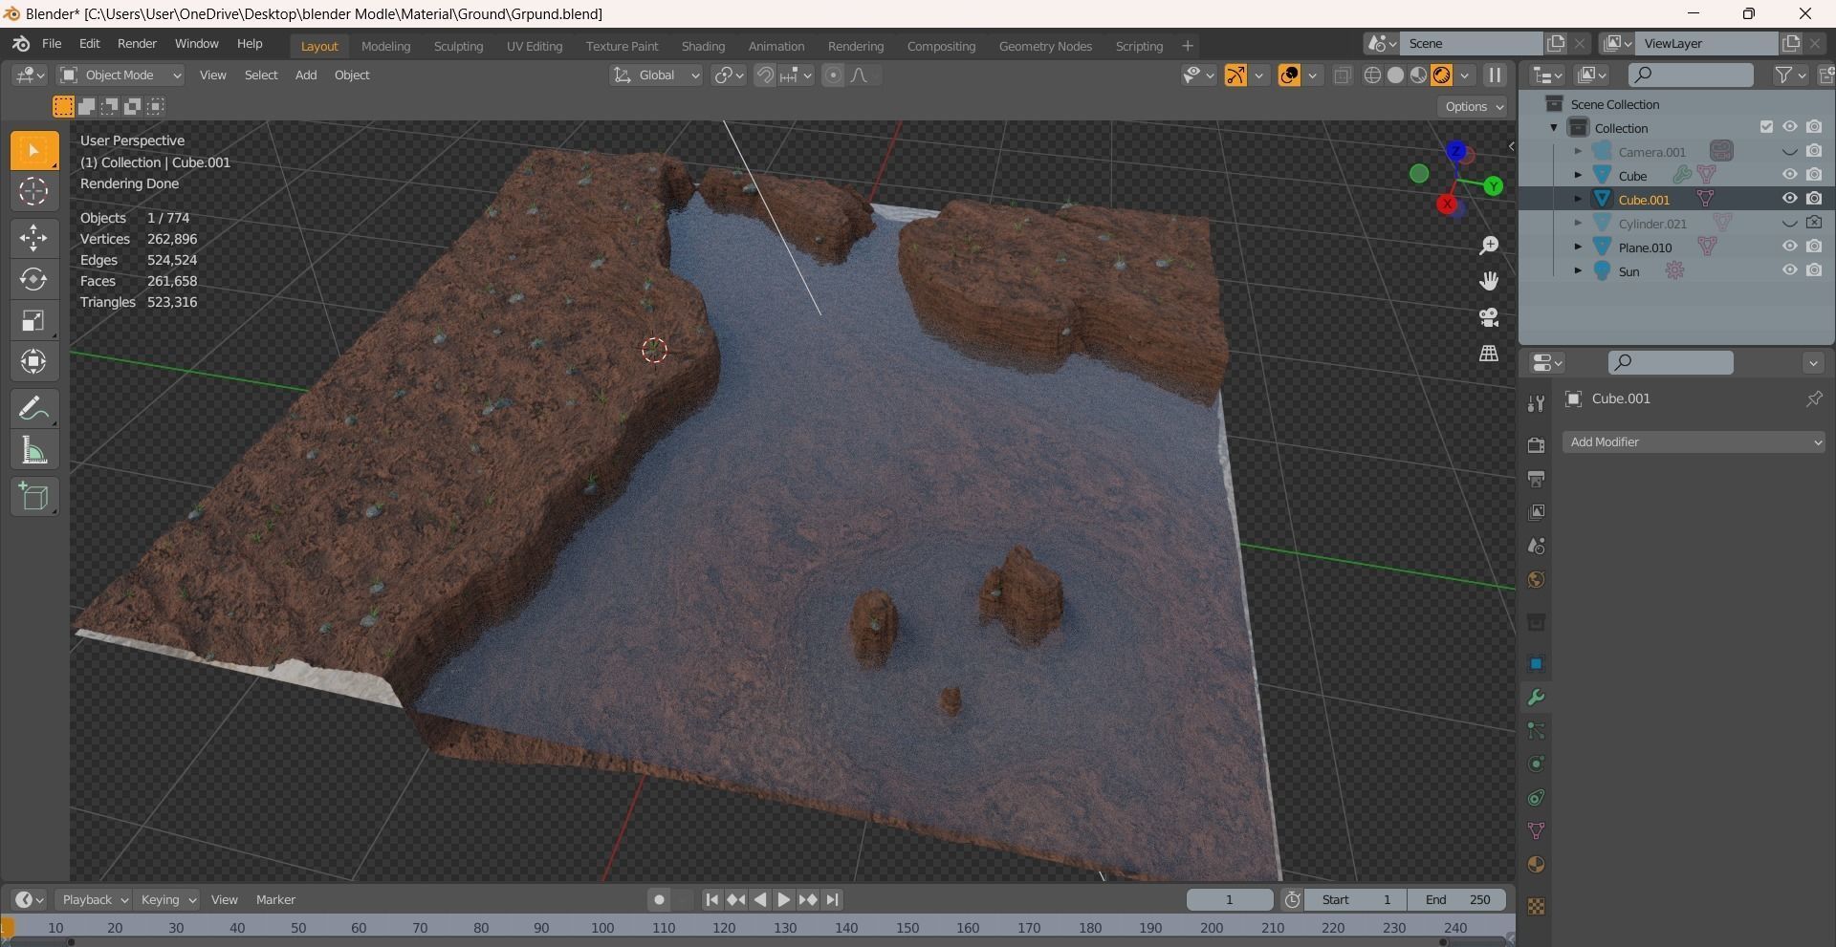
Task: Open the Render menu
Action: coord(137,44)
